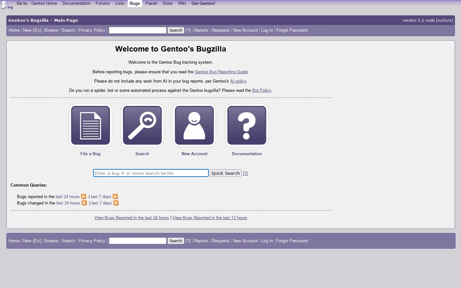The width and height of the screenshot is (461, 288).
Task: Click the footer Search button
Action: click(176, 241)
